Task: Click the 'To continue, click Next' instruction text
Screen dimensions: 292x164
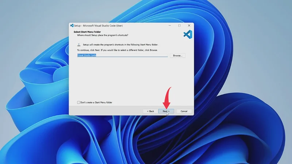Action: click(x=117, y=50)
